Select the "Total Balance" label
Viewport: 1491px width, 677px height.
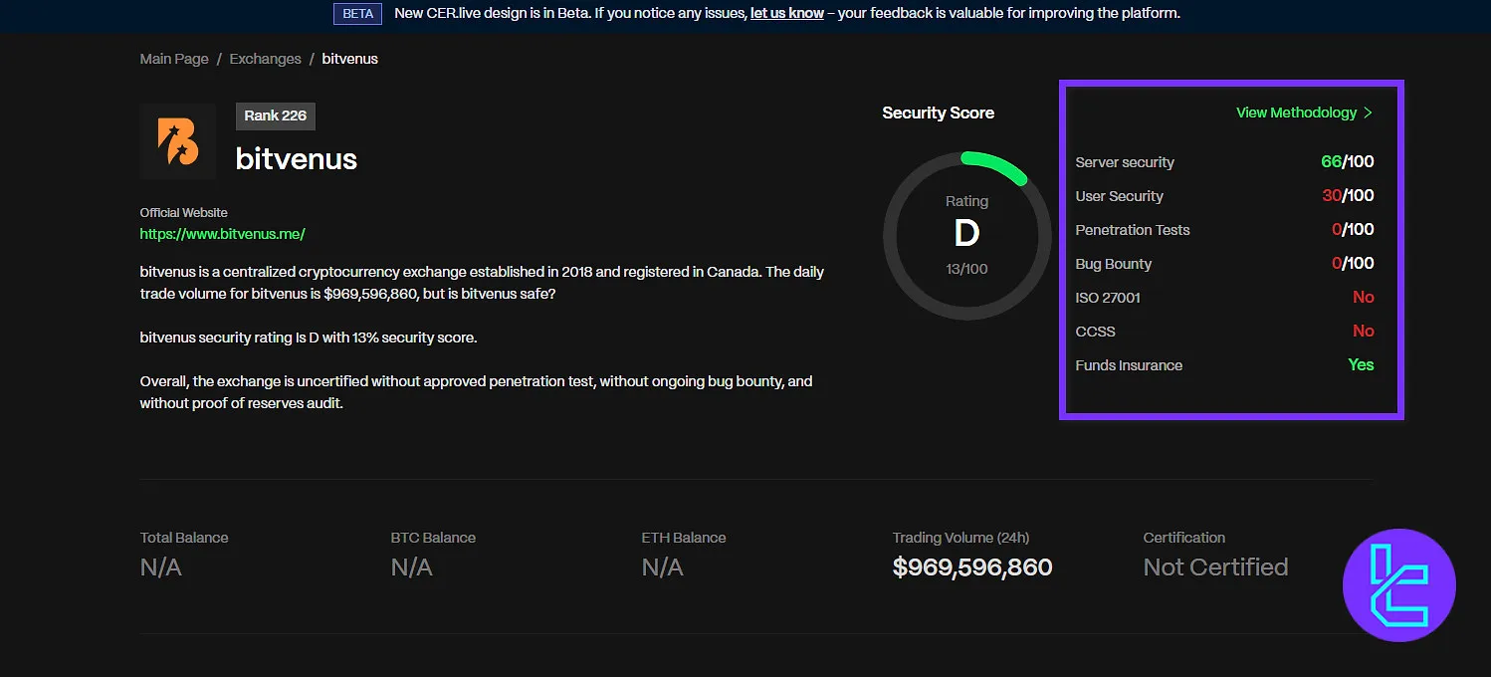point(184,538)
